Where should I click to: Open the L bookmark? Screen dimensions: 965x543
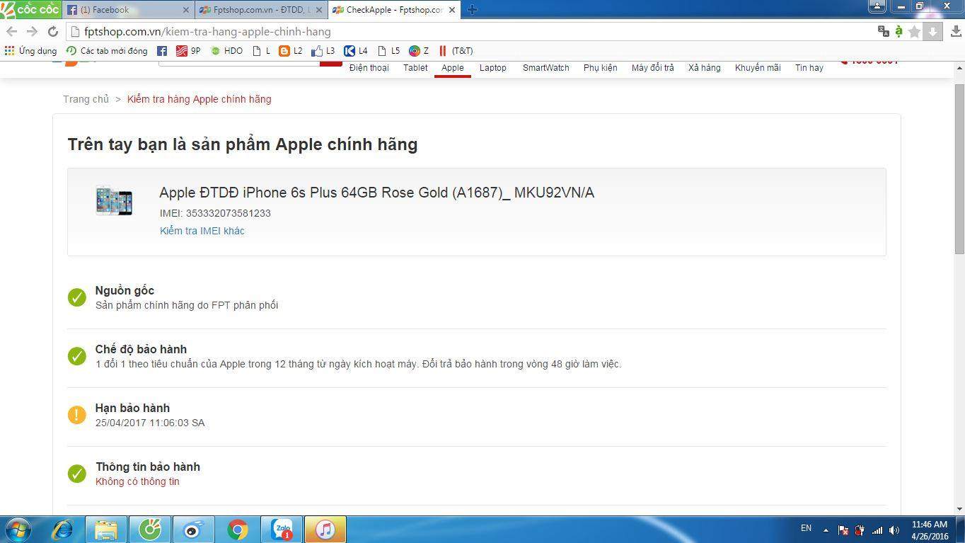[262, 51]
